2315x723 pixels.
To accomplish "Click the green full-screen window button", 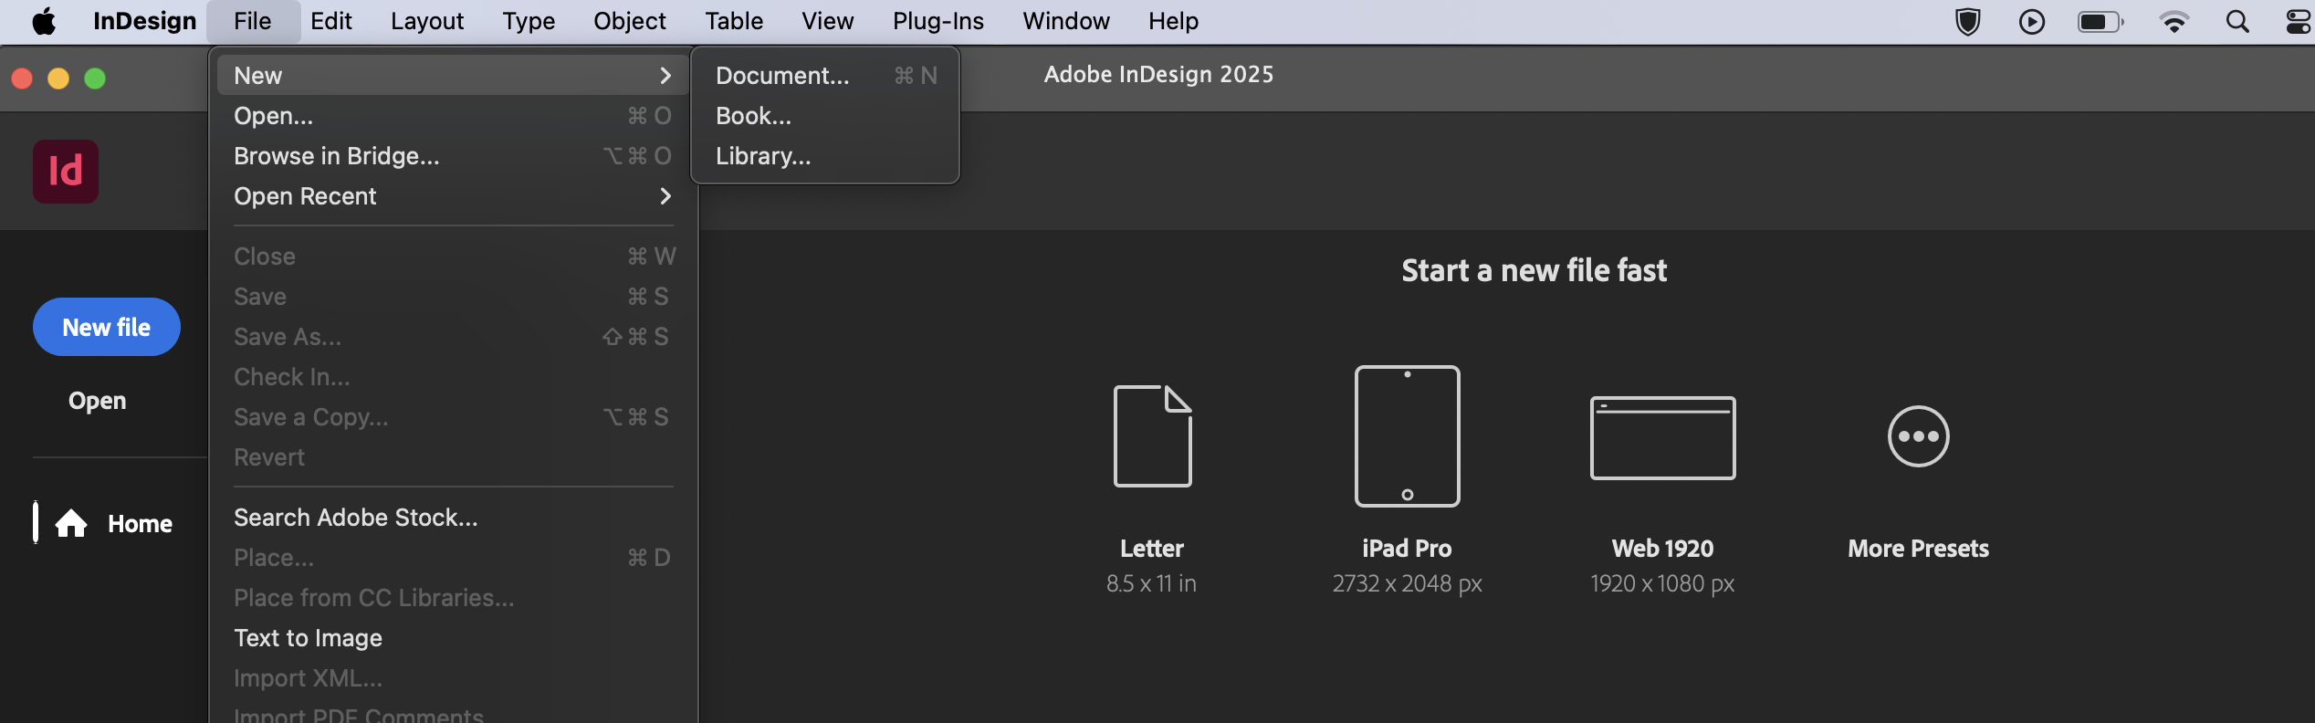I will coord(95,79).
